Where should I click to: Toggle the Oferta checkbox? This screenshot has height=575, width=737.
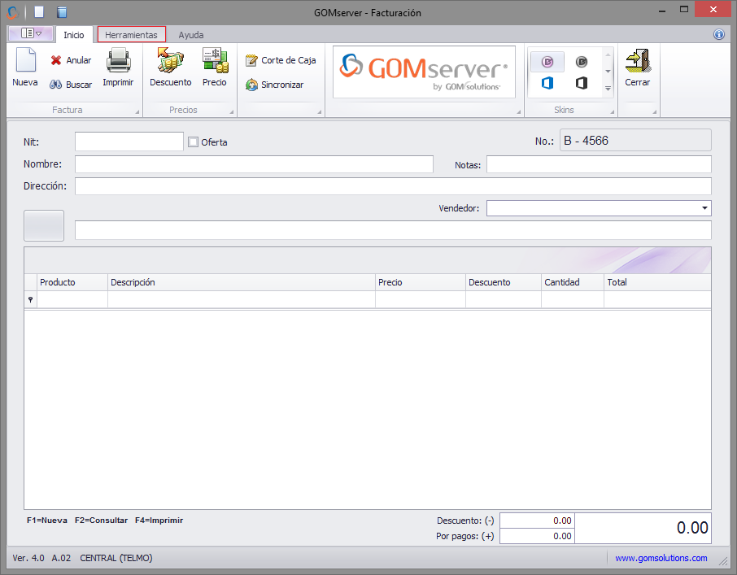tap(193, 142)
